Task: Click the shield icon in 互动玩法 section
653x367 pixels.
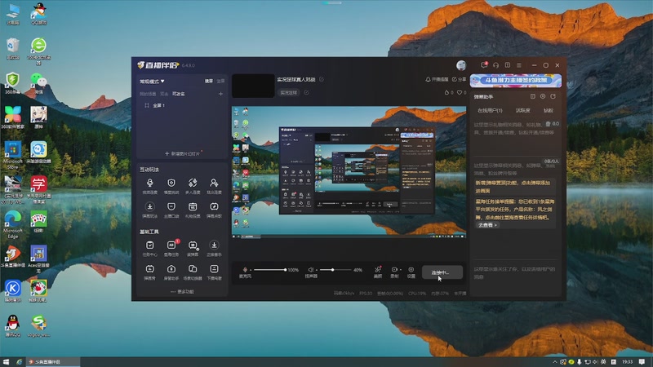Action: coord(171,183)
